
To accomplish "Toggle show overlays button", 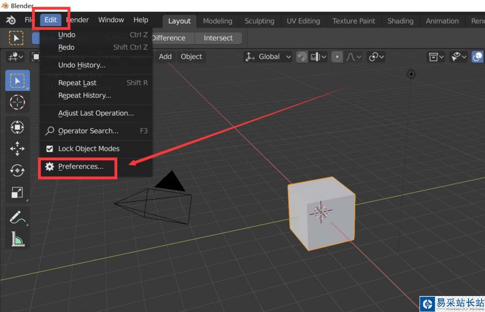I will (x=477, y=57).
